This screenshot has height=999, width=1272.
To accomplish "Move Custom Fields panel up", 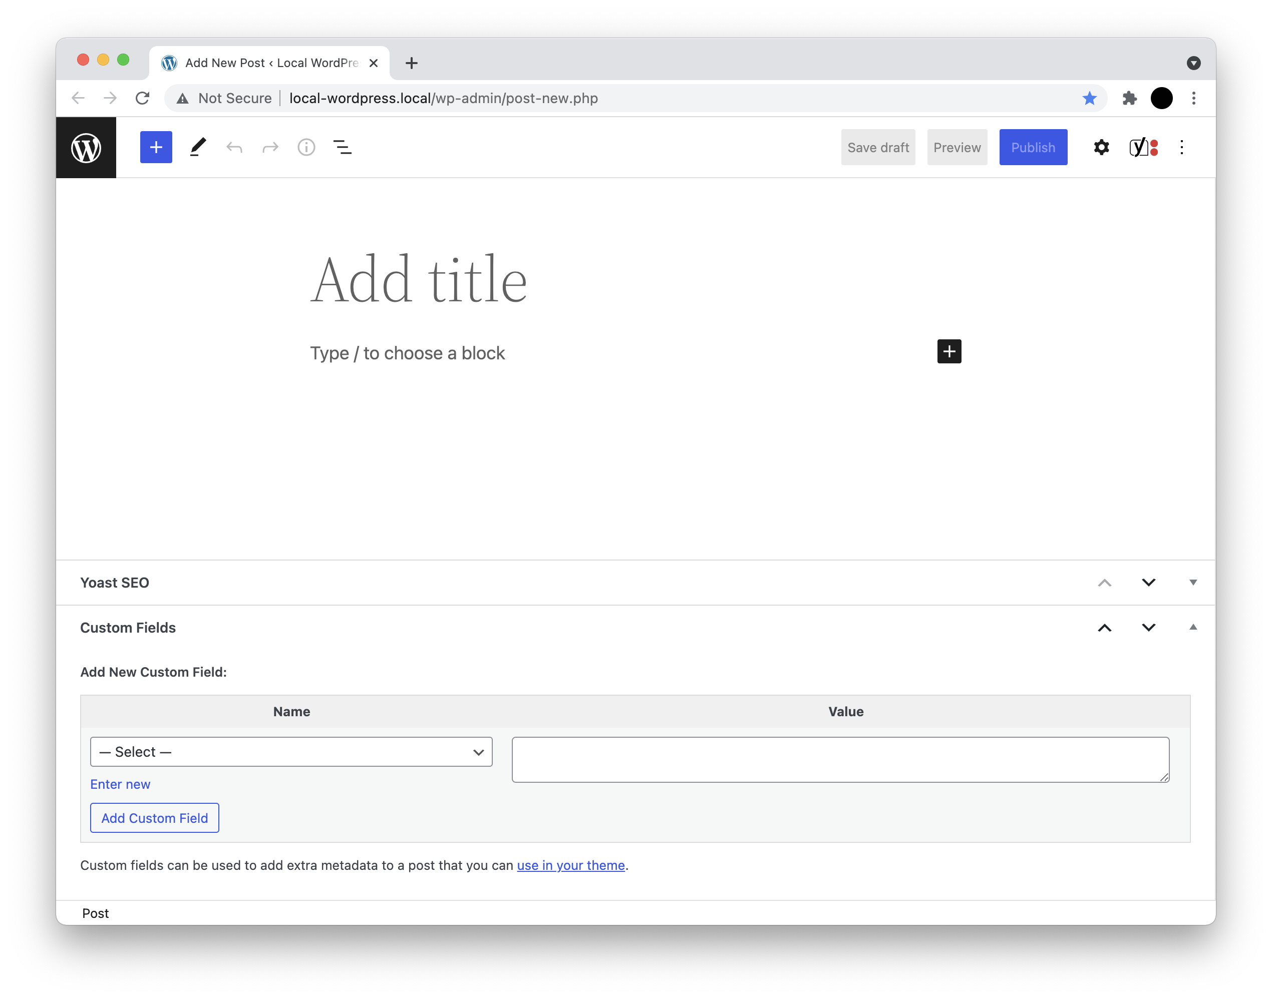I will click(x=1104, y=628).
